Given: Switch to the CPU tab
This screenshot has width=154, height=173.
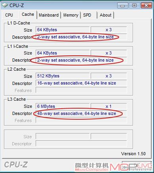Looking at the screenshot, I should coord(9,15).
